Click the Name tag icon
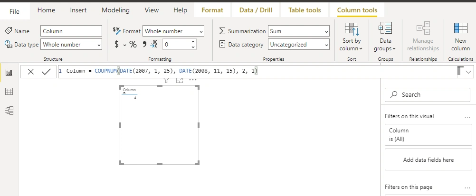This screenshot has width=476, height=196. [x=8, y=31]
